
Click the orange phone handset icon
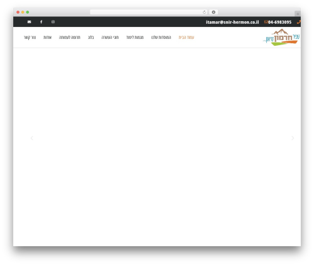tap(299, 22)
